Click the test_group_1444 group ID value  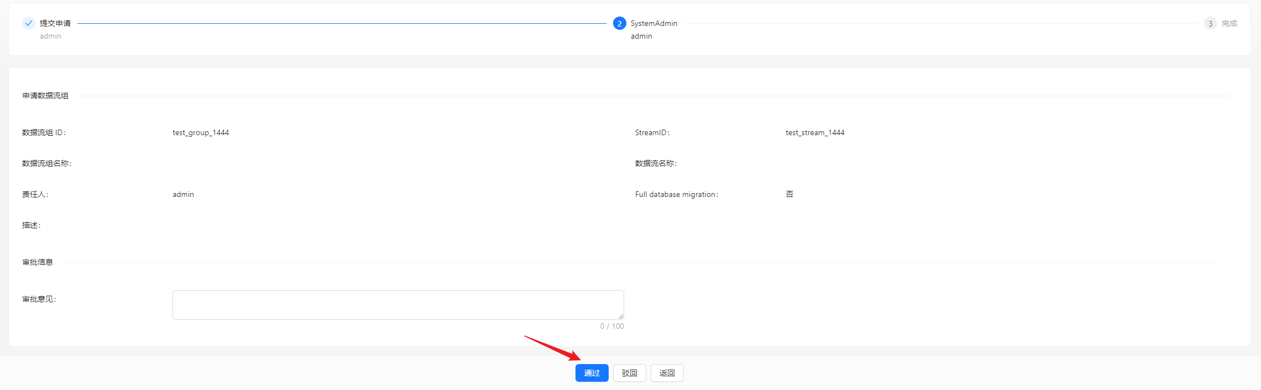pos(201,132)
